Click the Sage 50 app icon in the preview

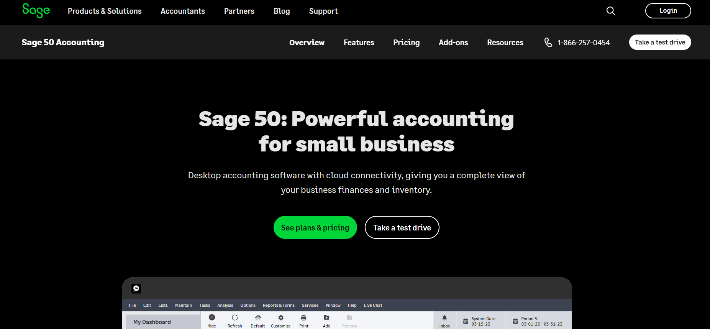click(x=136, y=288)
